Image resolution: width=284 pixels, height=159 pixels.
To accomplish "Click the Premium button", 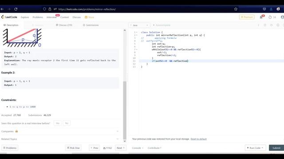I will 247,17.
